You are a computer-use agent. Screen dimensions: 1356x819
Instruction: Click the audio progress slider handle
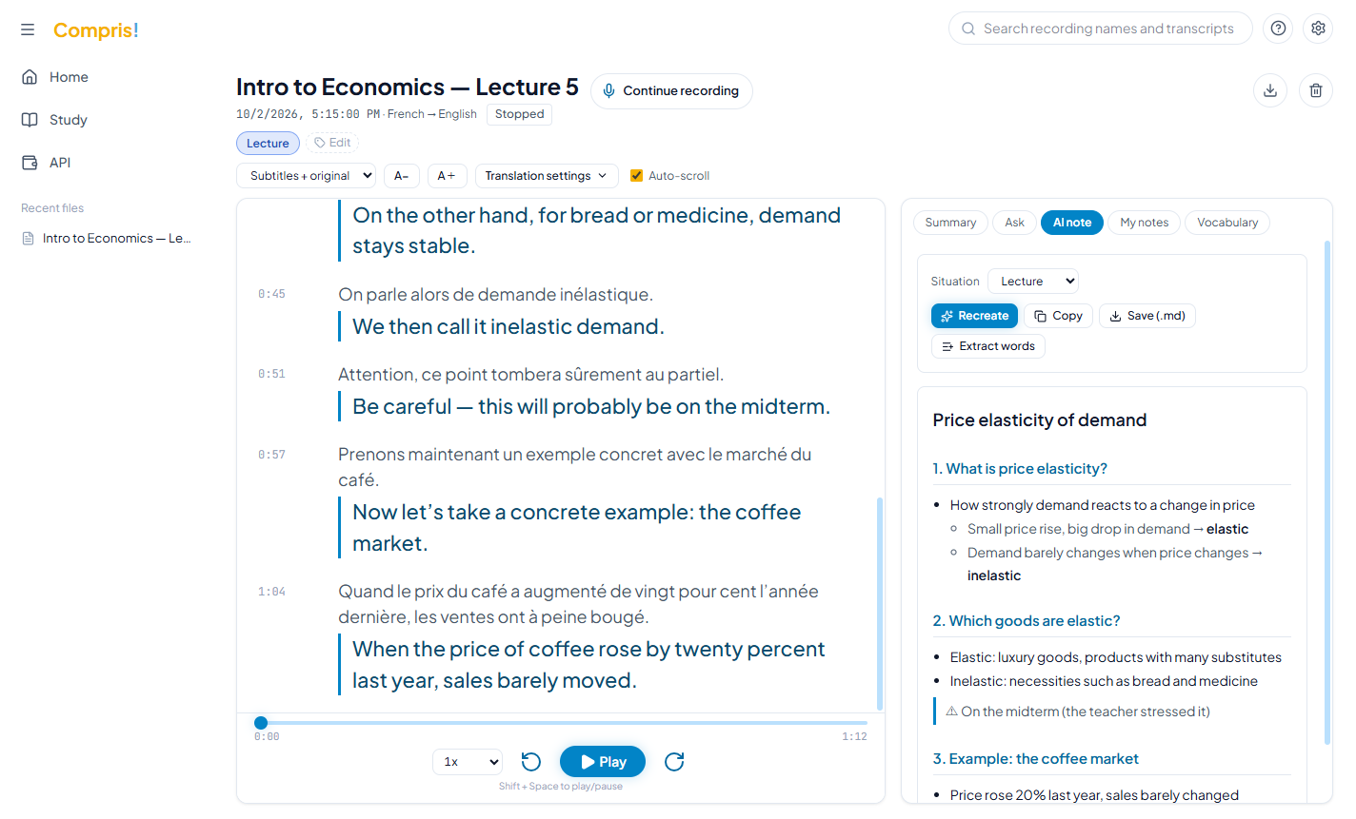(261, 723)
